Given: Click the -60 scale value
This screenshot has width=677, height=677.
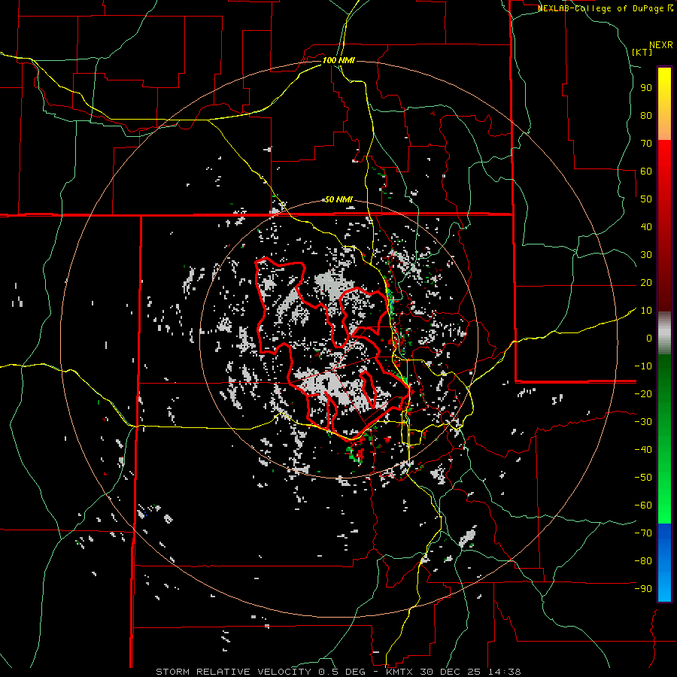Looking at the screenshot, I should click(x=643, y=505).
